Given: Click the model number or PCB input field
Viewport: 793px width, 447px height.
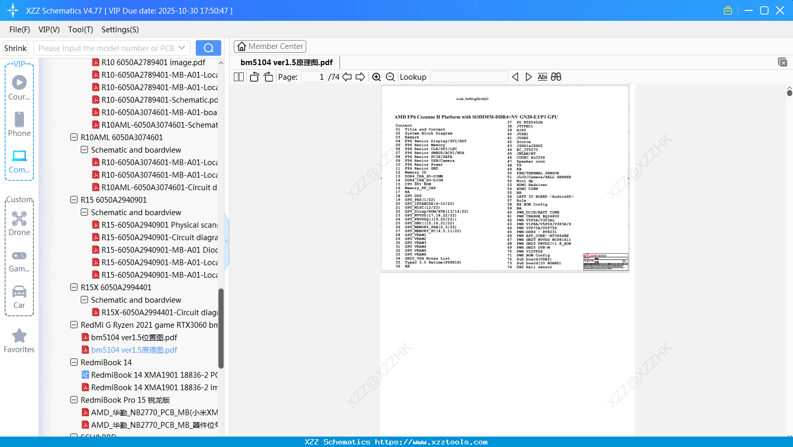Looking at the screenshot, I should 107,48.
